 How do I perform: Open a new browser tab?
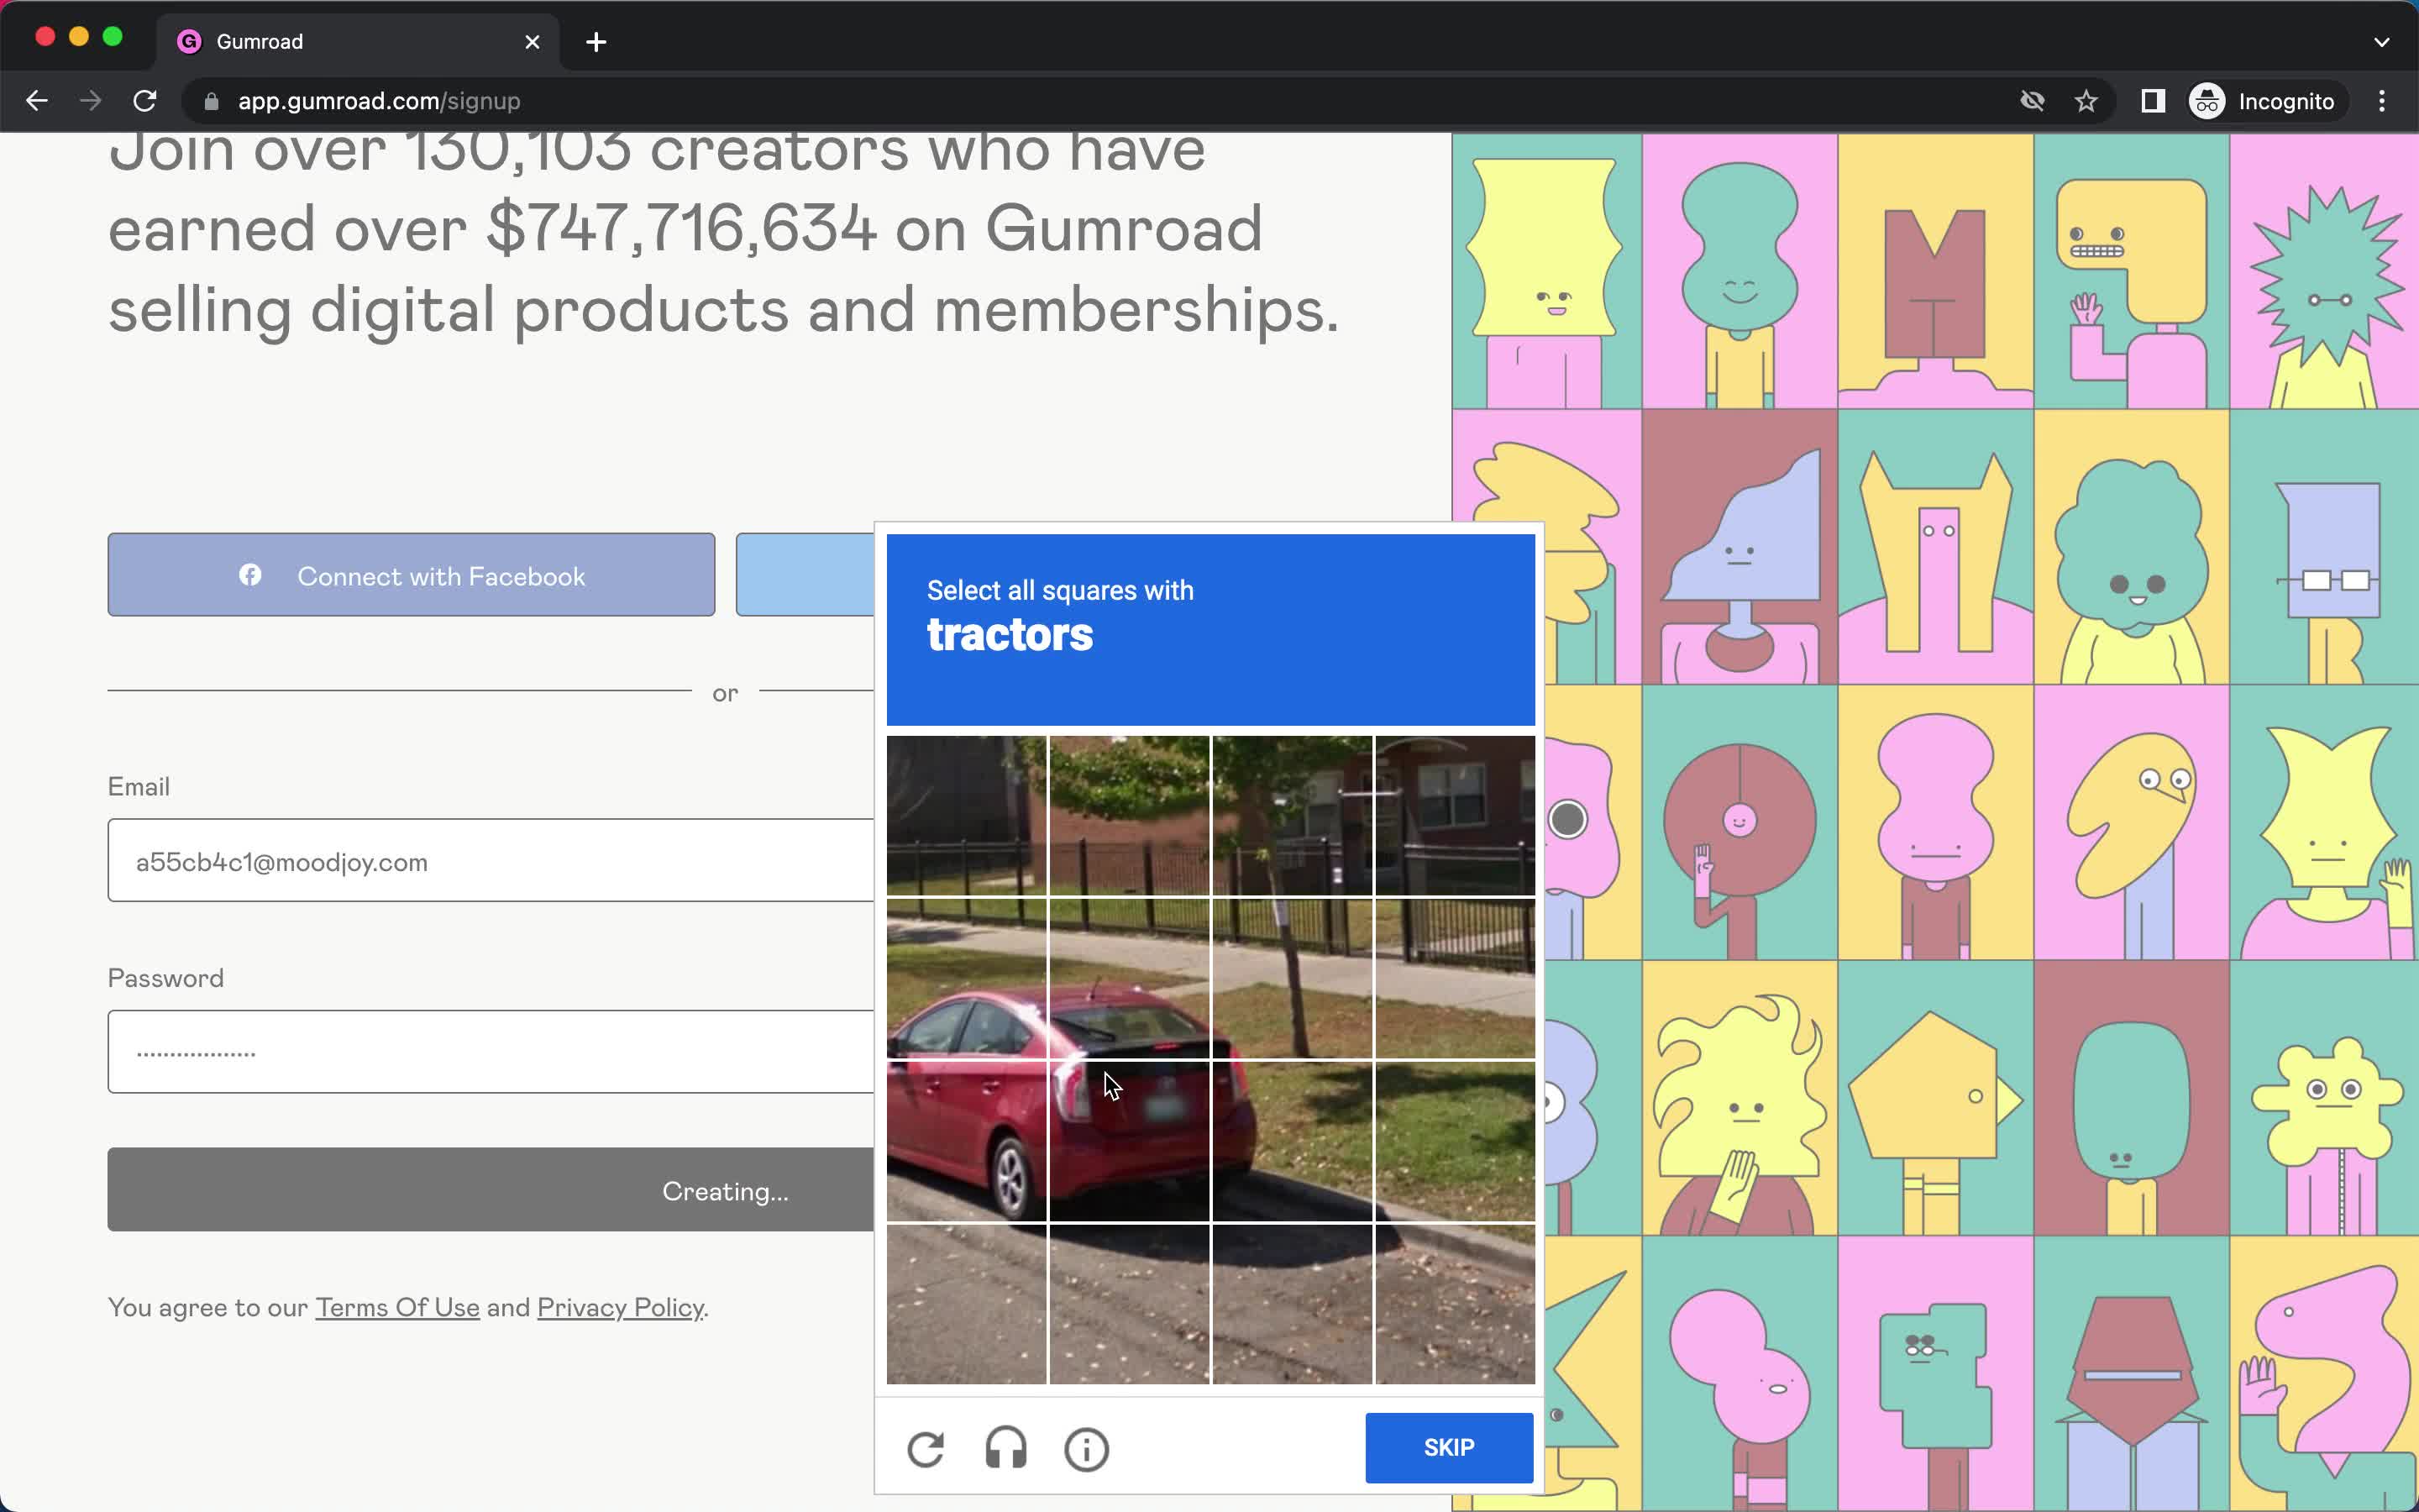pos(596,42)
